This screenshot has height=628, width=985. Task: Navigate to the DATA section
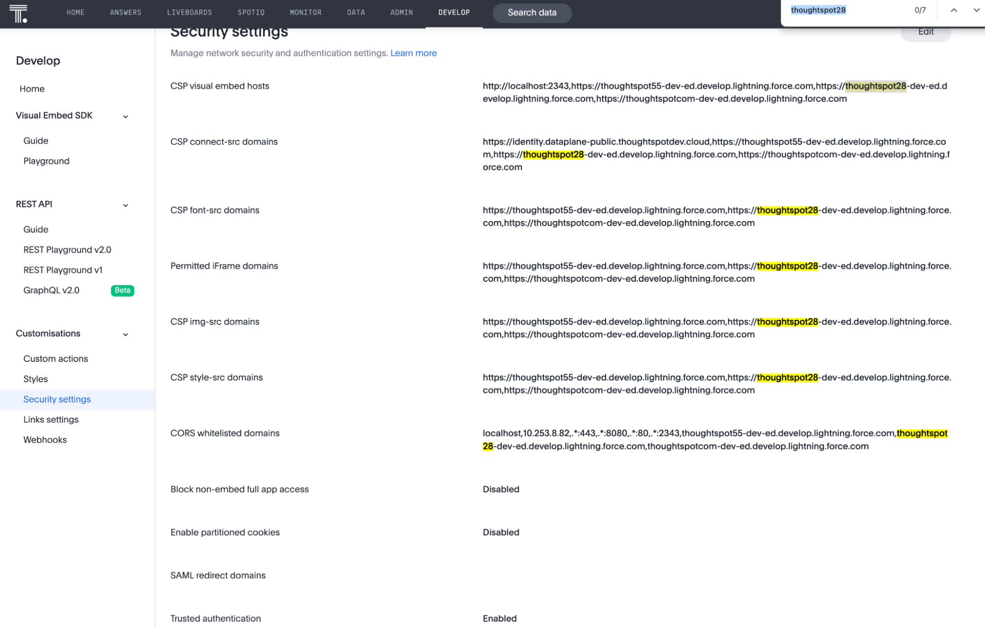[356, 12]
